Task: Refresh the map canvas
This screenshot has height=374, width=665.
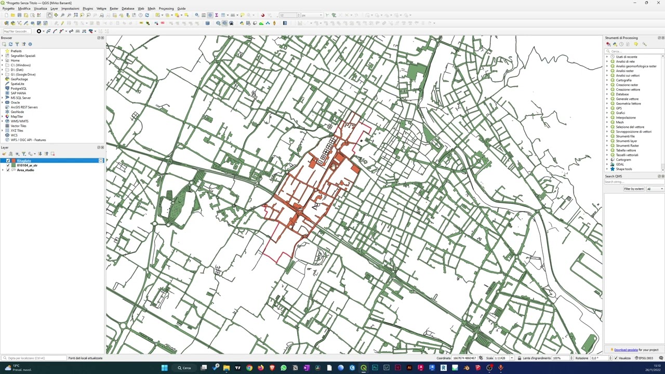Action: point(147,15)
